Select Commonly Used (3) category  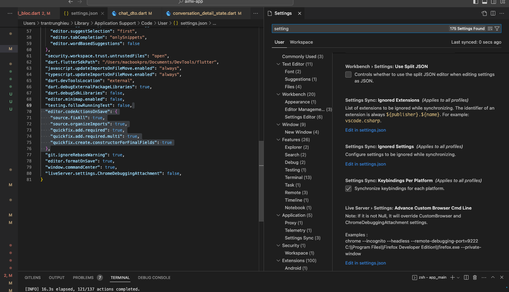pos(302,56)
